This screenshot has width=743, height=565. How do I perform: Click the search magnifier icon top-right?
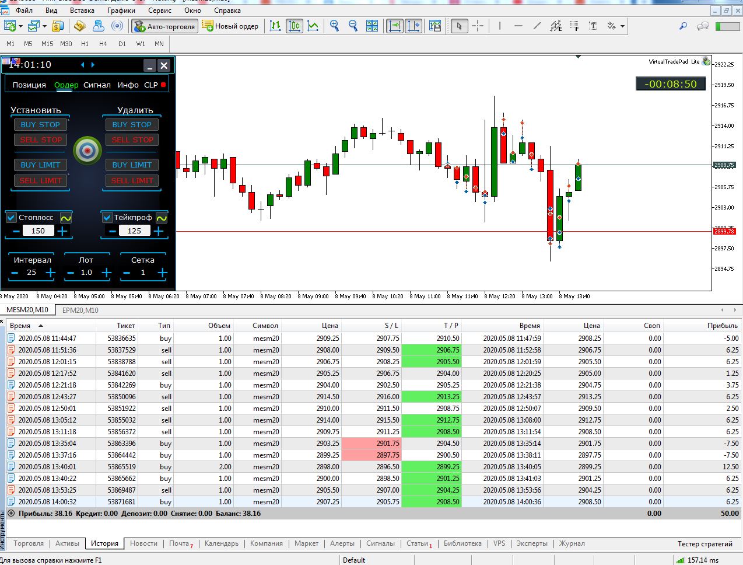pyautogui.click(x=683, y=26)
